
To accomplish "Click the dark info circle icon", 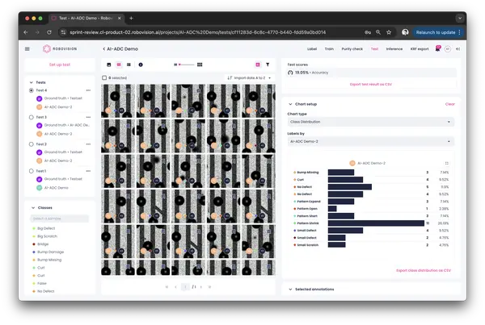I will pos(141,65).
